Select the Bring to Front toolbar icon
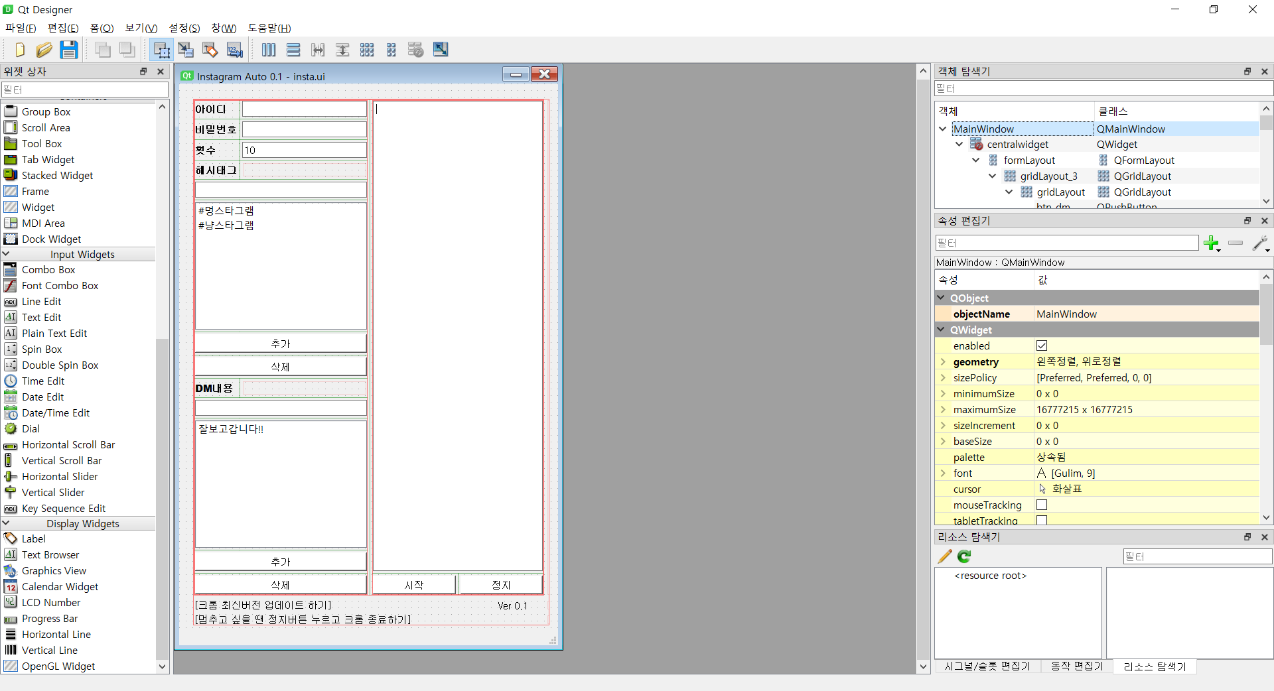The image size is (1274, 691). 127,50
